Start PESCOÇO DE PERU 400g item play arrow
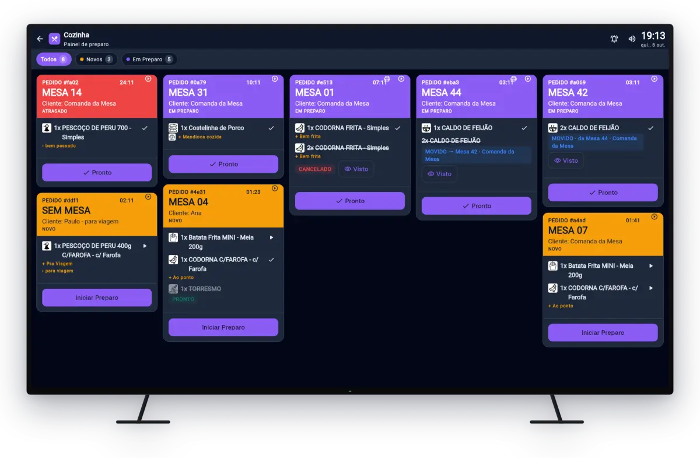The height and width of the screenshot is (458, 700). point(145,246)
